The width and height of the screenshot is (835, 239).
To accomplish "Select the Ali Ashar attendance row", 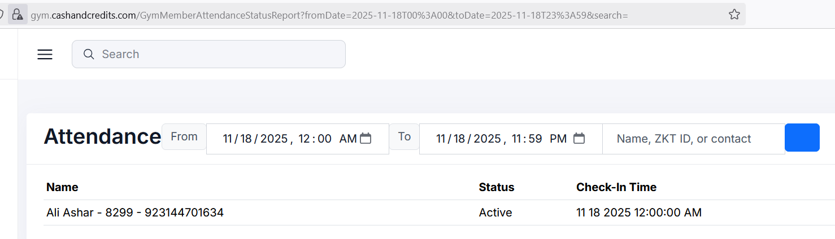I will click(135, 213).
